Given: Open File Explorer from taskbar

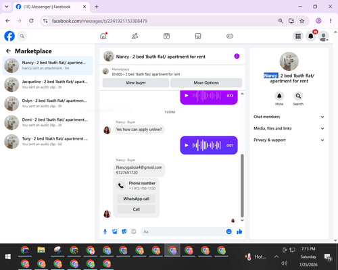Looking at the screenshot, I should [x=41, y=250].
